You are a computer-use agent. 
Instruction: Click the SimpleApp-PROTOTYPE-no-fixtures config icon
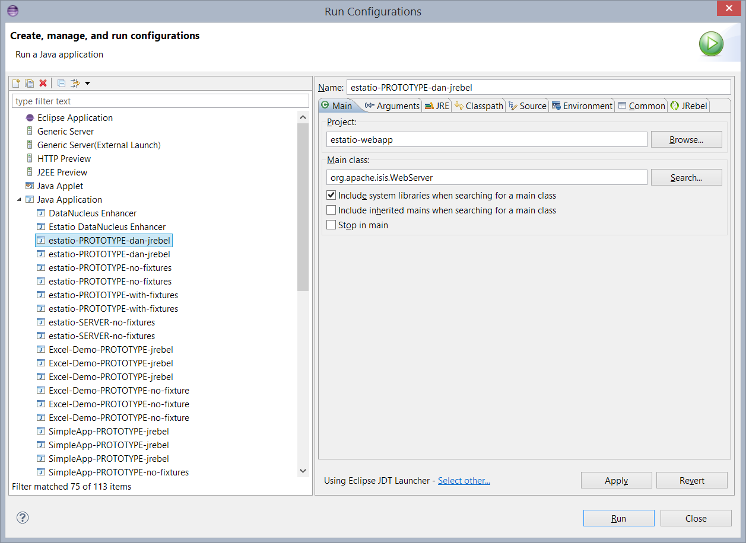(41, 472)
